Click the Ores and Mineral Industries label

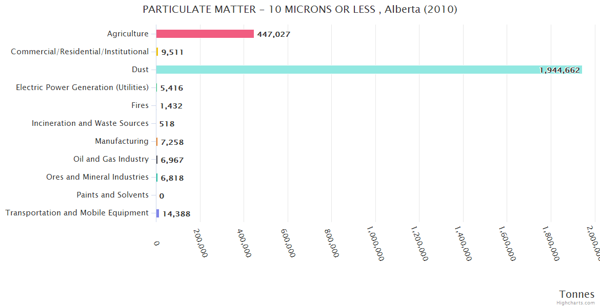[x=97, y=177]
